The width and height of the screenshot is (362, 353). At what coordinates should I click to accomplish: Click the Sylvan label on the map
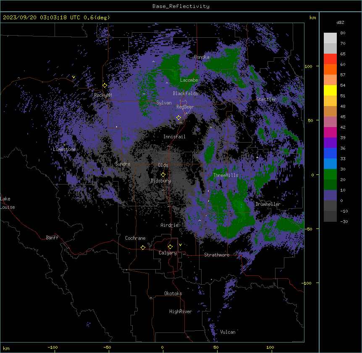click(x=164, y=103)
